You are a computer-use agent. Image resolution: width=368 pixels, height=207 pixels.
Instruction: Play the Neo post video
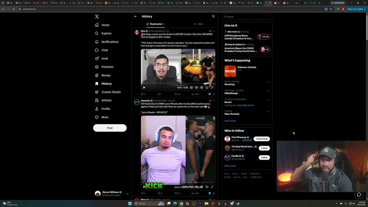click(x=144, y=87)
